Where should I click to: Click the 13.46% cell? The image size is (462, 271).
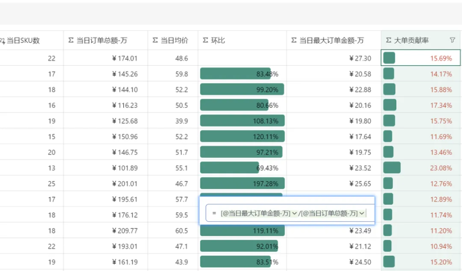(x=421, y=152)
